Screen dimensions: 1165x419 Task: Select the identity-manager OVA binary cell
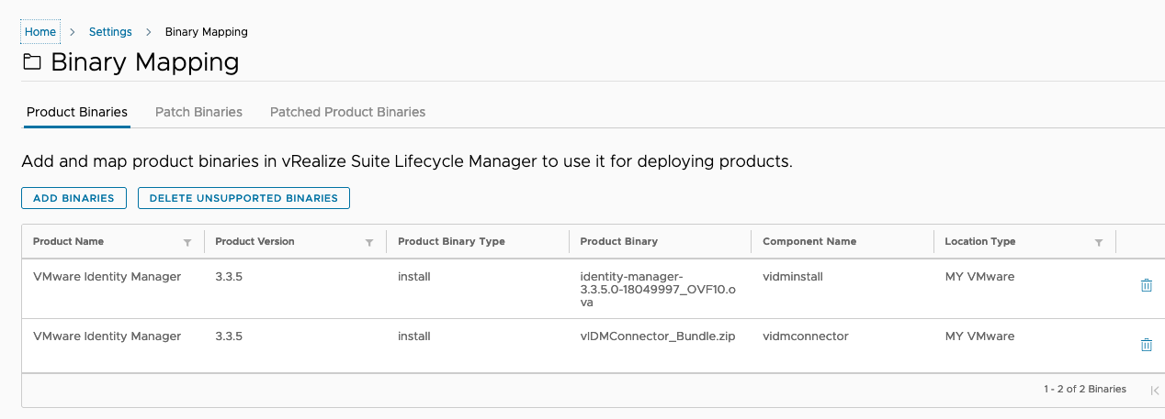(658, 289)
